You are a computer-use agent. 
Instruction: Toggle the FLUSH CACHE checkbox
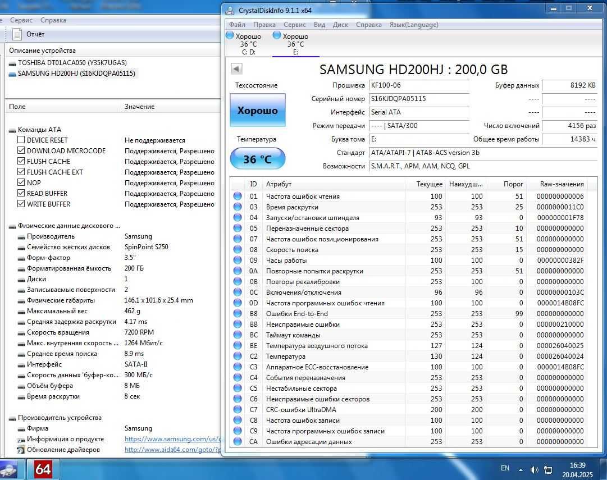click(x=21, y=161)
